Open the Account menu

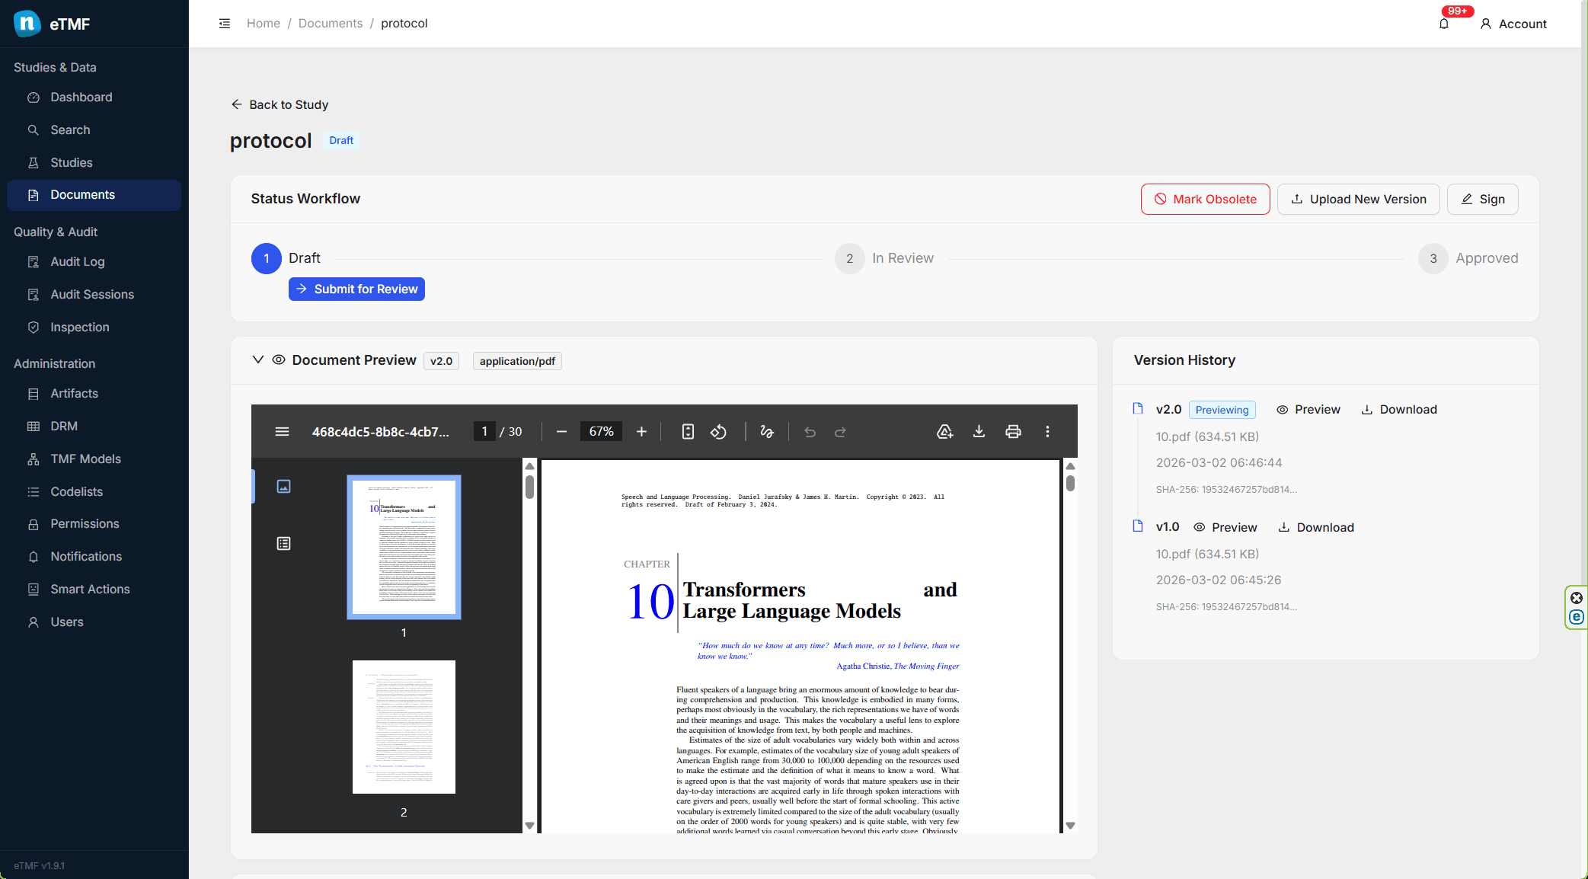click(1513, 24)
